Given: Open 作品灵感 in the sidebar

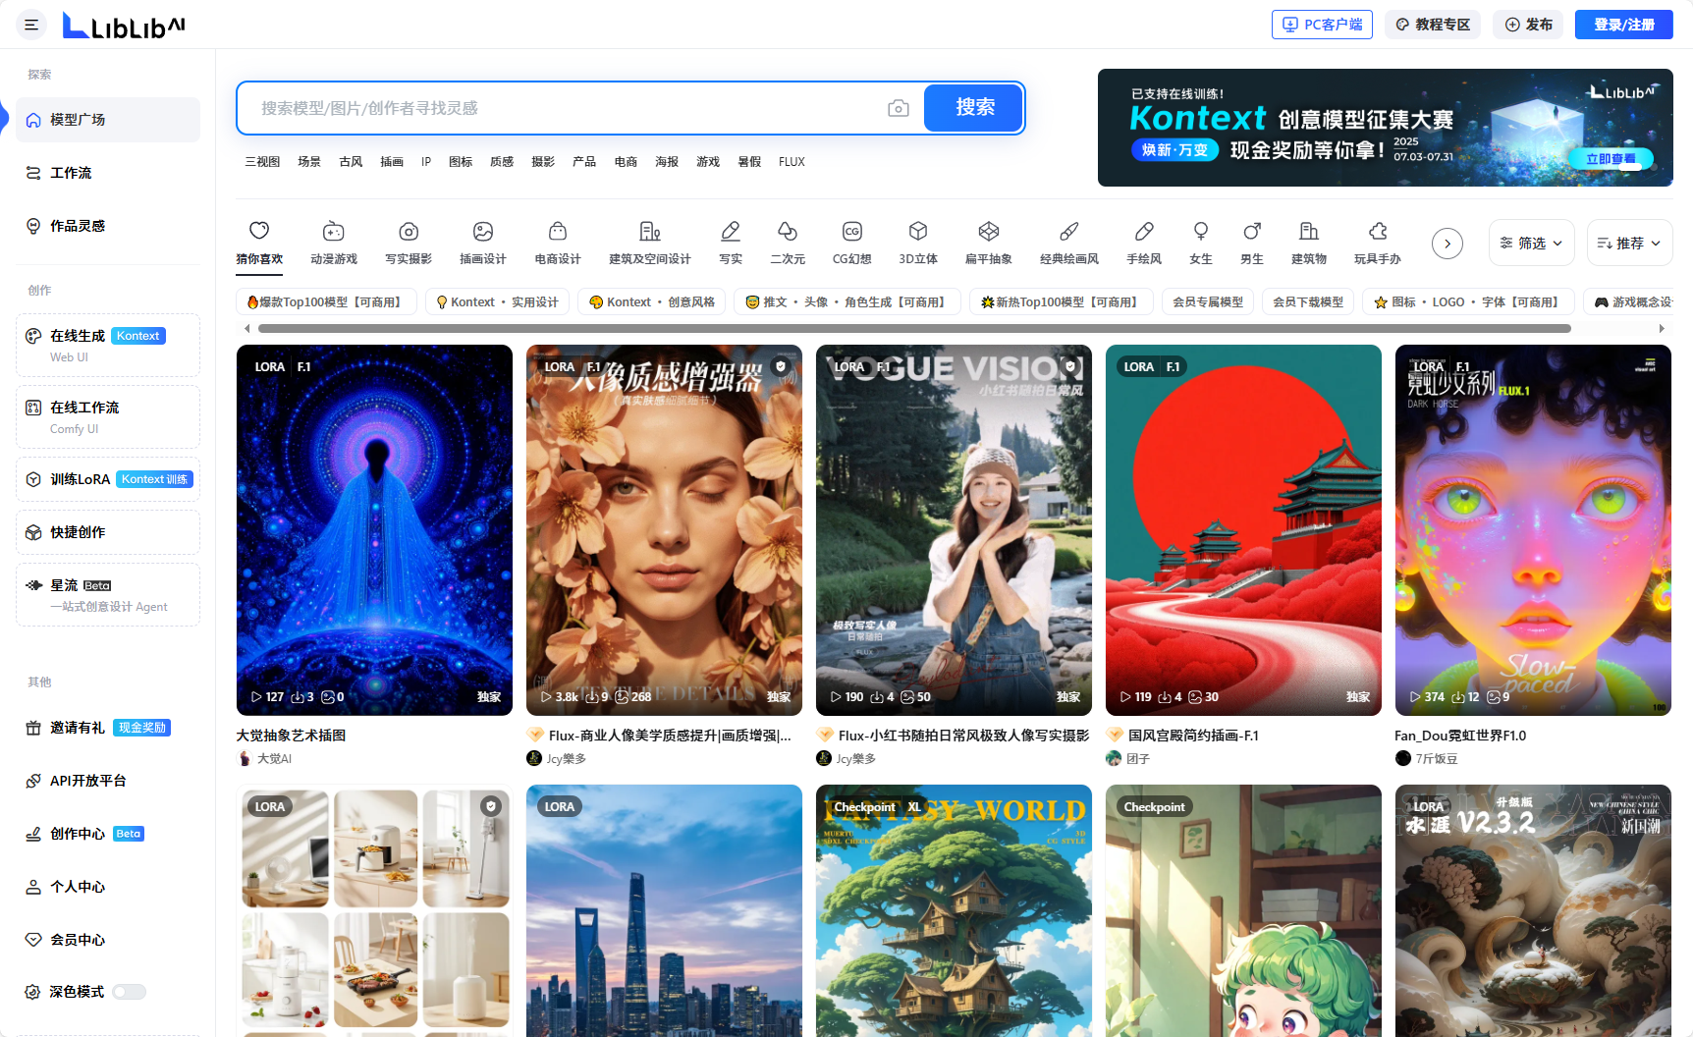Looking at the screenshot, I should pos(108,226).
